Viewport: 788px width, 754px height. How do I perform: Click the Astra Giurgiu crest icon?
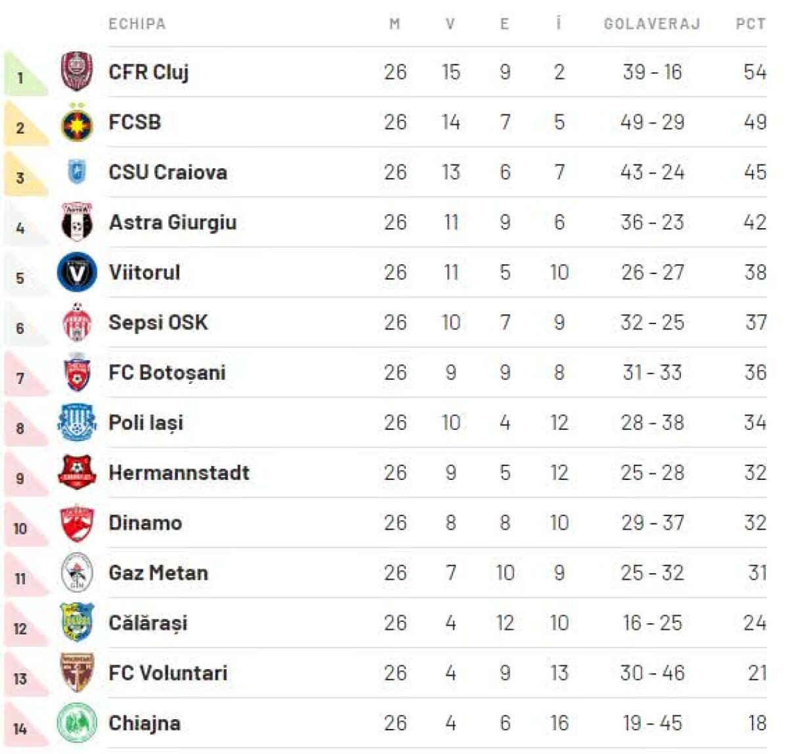(77, 222)
